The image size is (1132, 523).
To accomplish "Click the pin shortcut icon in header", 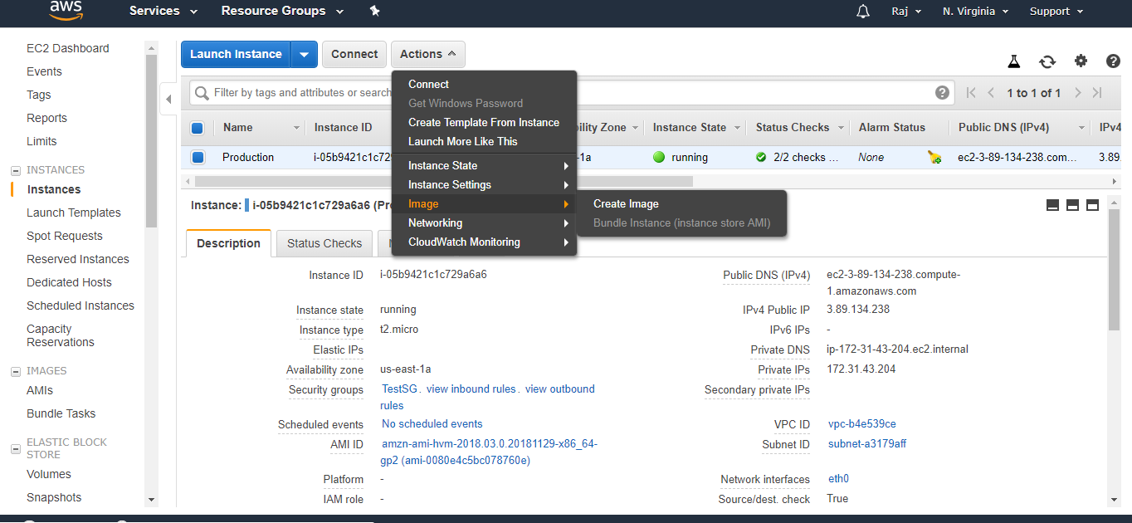I will (374, 11).
